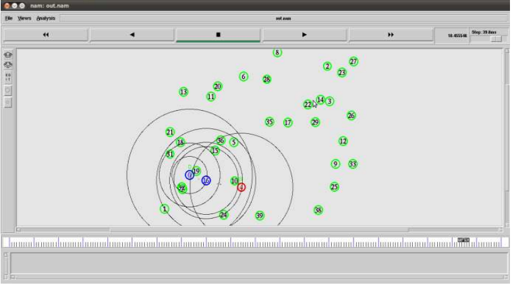
Task: Select green node 28
Action: 266,80
